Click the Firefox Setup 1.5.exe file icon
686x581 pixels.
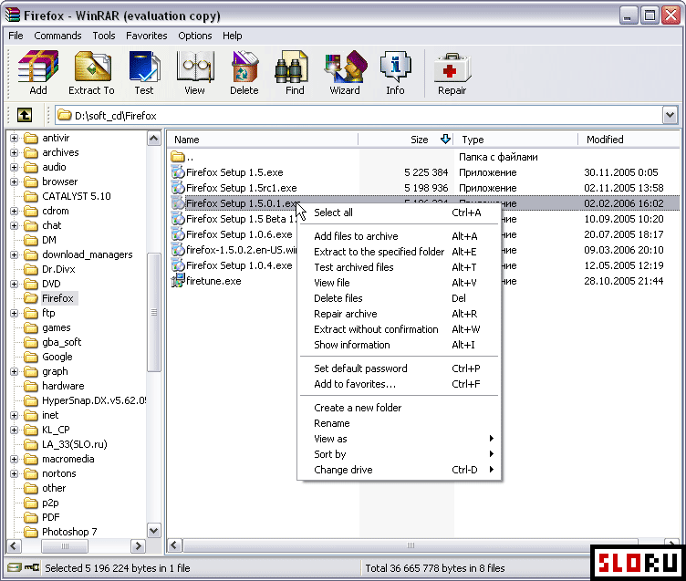click(x=178, y=172)
